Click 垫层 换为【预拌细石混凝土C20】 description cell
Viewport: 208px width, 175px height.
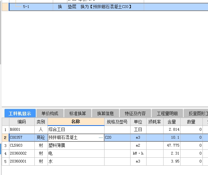[x=106, y=7]
